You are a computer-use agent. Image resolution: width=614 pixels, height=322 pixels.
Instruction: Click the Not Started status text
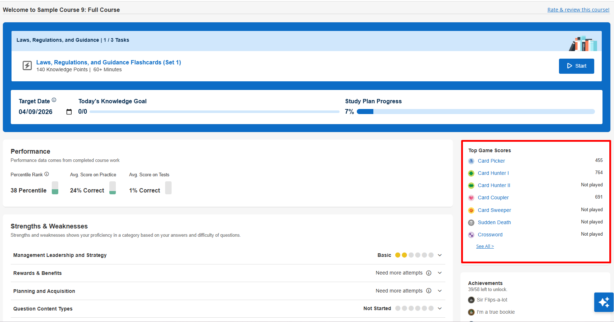(377, 308)
